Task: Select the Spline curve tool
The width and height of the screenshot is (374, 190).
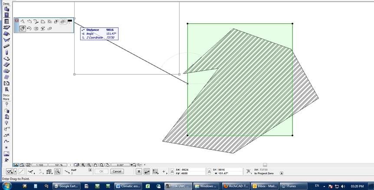Action: click(x=7, y=141)
